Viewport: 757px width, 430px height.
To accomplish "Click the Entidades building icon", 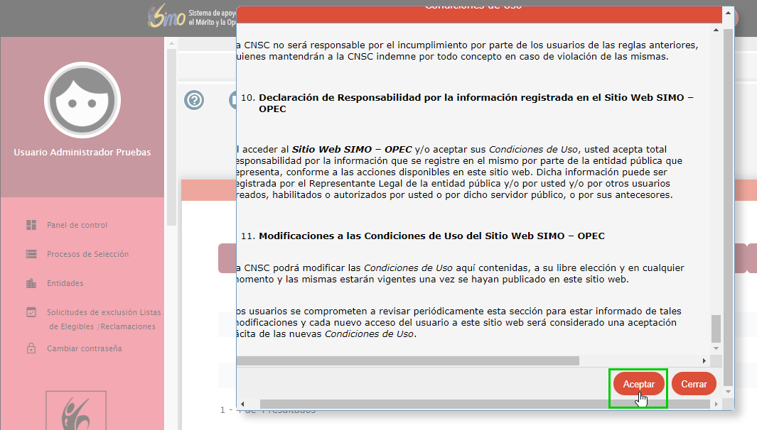I will [31, 283].
